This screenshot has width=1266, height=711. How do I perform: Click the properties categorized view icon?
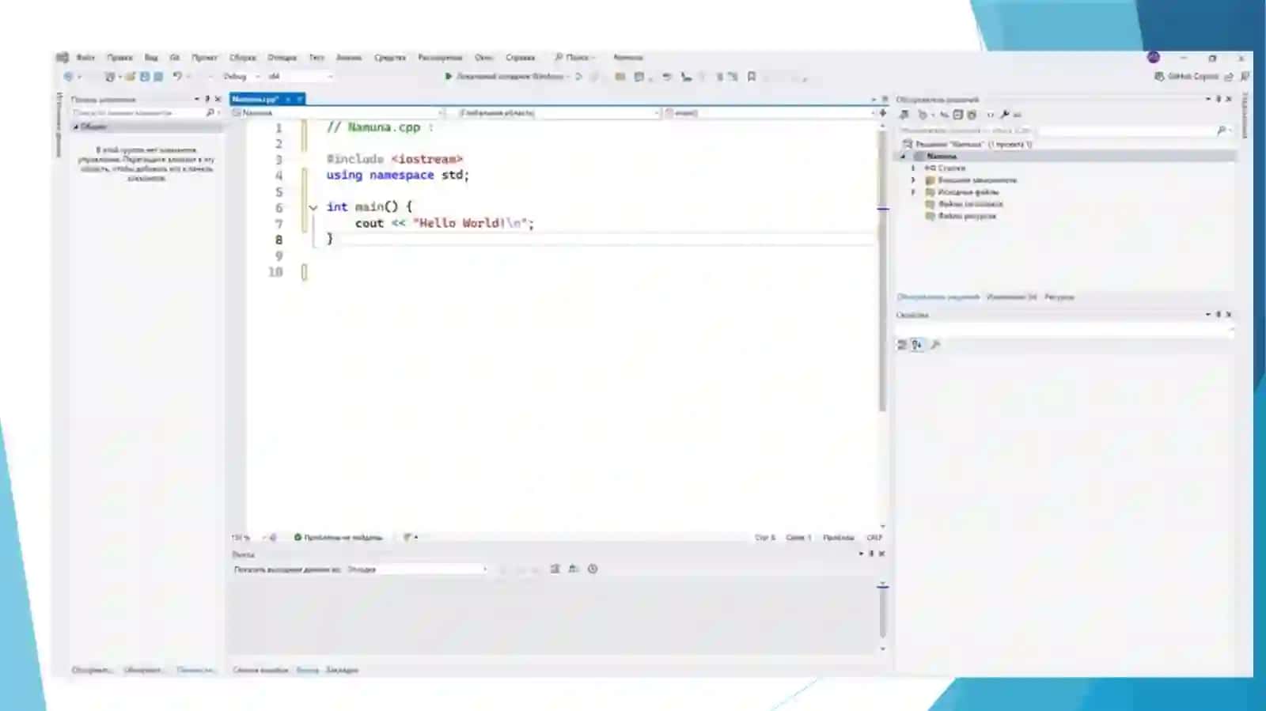point(902,345)
